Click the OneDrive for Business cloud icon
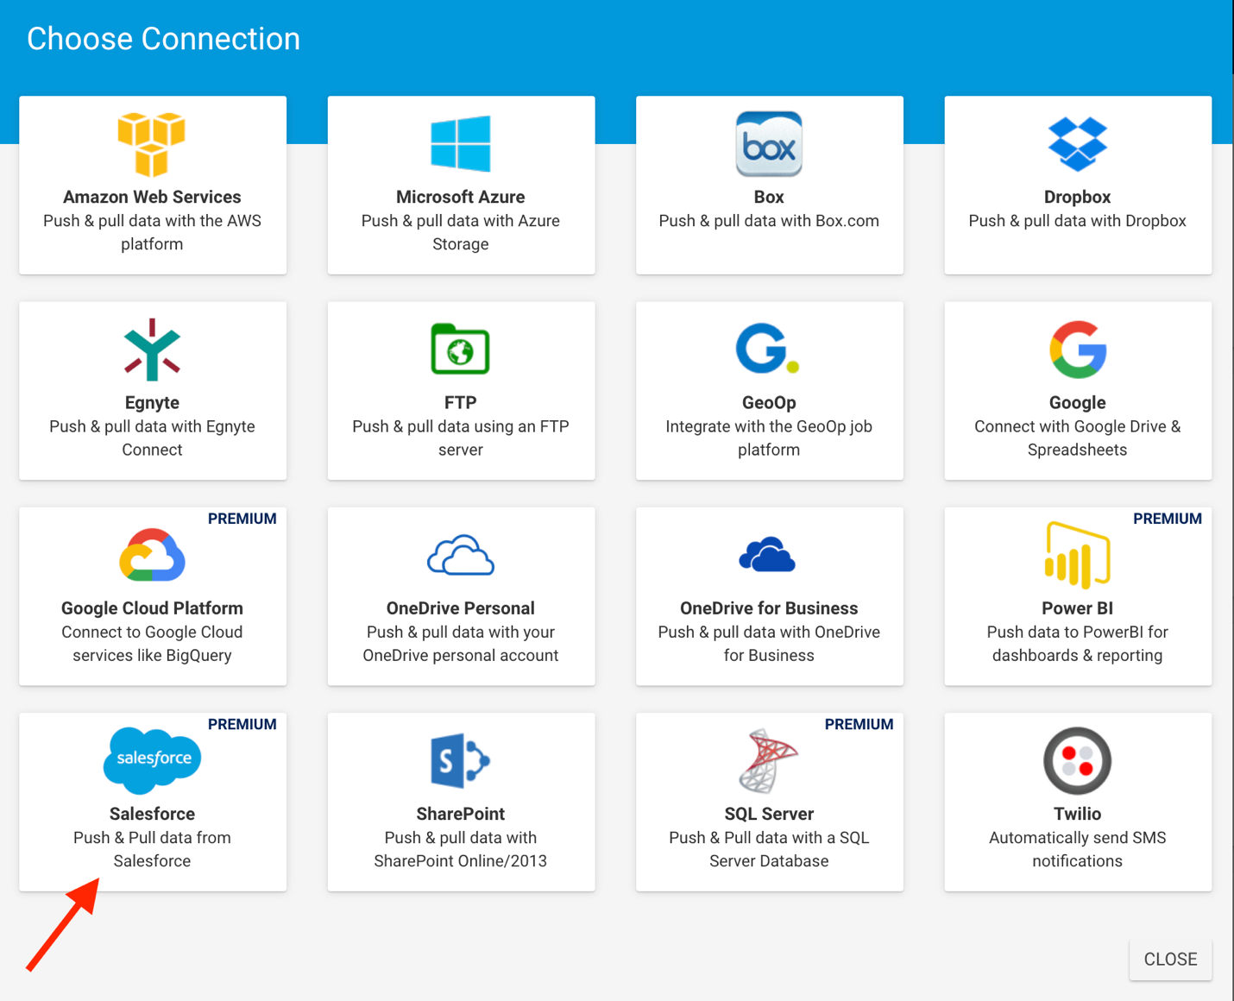Viewport: 1234px width, 1001px height. click(x=767, y=555)
